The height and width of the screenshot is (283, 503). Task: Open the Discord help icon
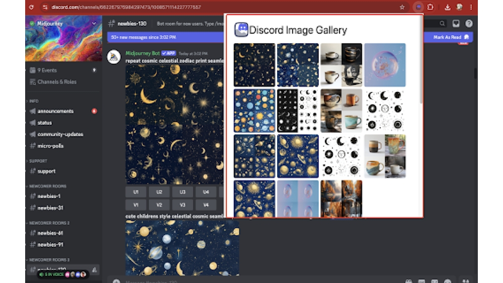[x=469, y=24]
